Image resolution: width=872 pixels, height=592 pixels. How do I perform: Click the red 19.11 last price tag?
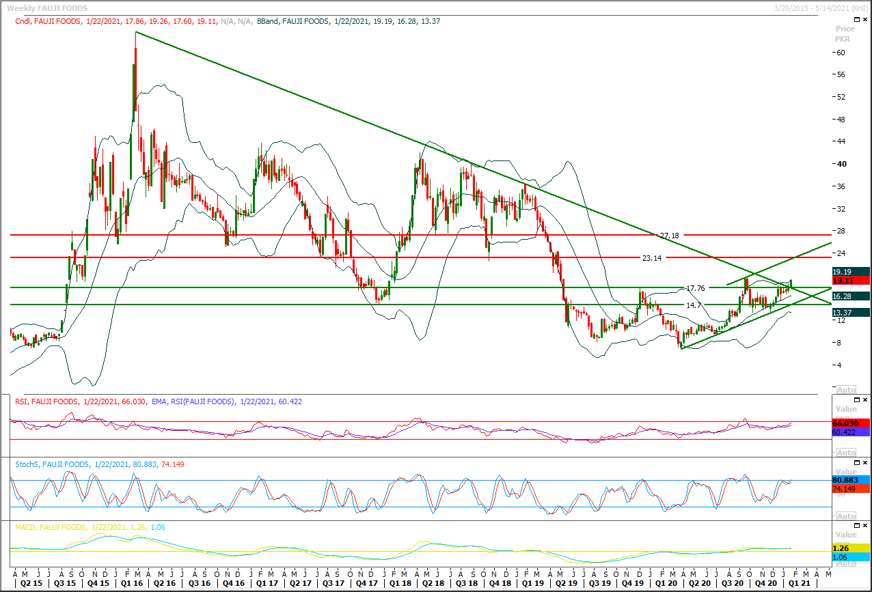tap(850, 280)
